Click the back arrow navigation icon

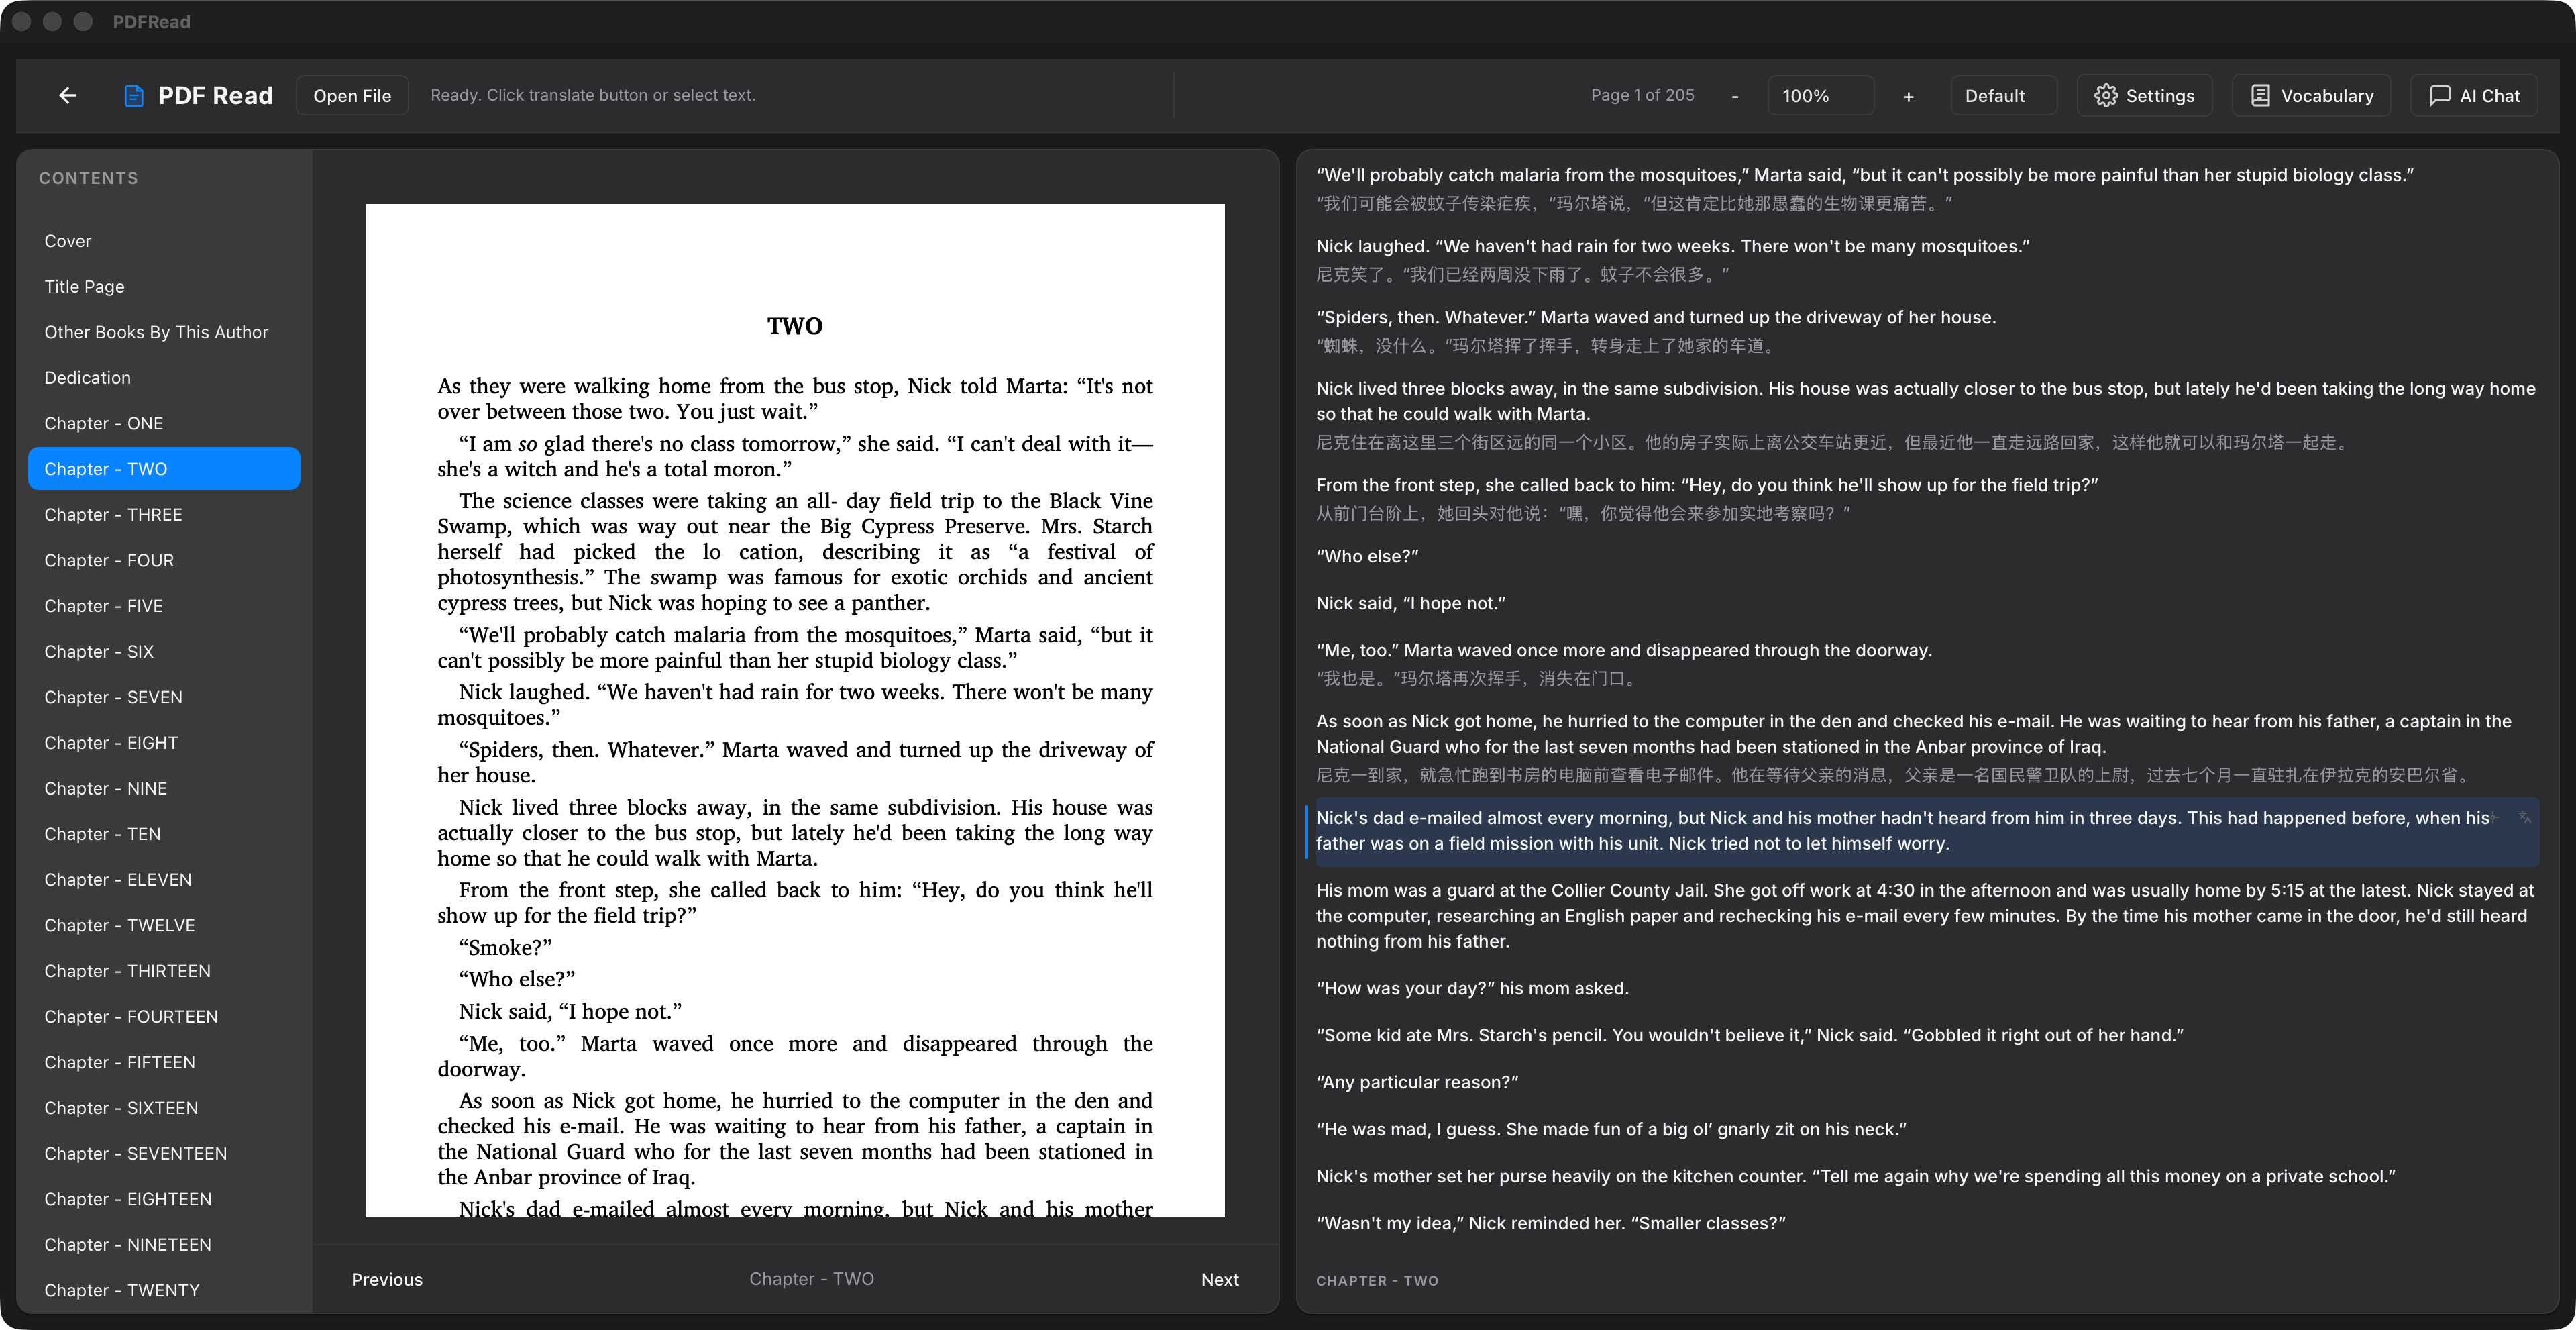(x=67, y=95)
